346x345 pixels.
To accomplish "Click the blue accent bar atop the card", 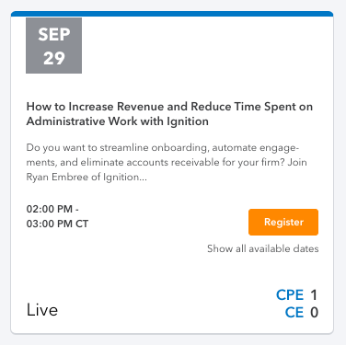I will (172, 14).
